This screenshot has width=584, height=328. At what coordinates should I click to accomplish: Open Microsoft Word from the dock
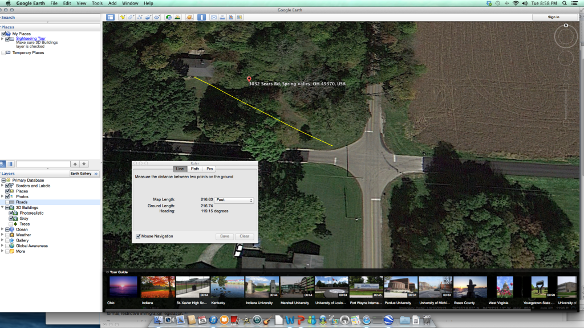(x=290, y=320)
